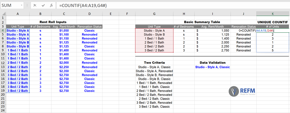The image size is (290, 113).
Task: Select column J header
Action: point(244,14)
